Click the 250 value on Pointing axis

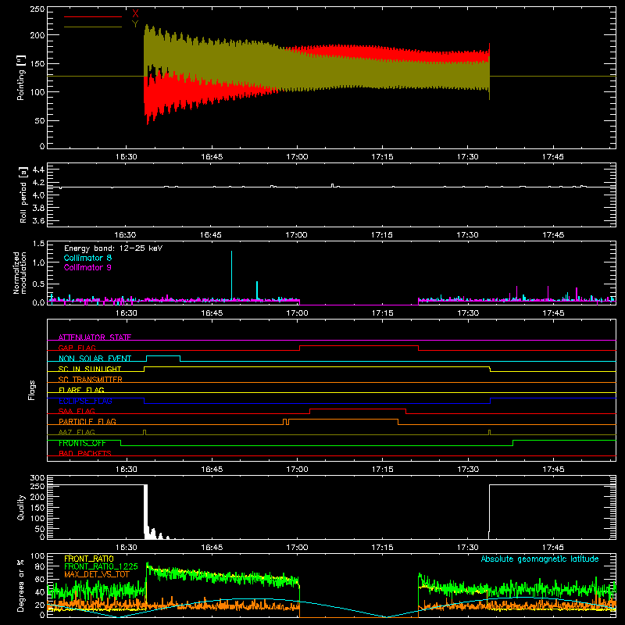coord(37,9)
